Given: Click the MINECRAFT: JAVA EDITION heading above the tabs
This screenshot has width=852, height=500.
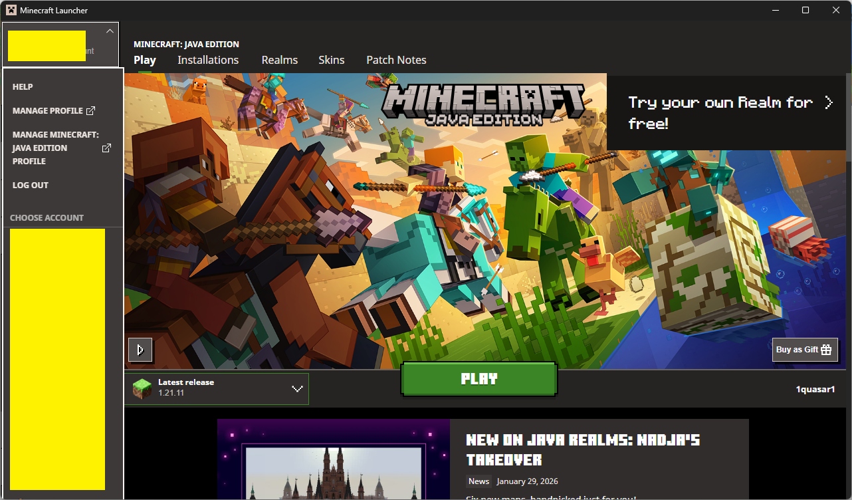Looking at the screenshot, I should tap(186, 45).
